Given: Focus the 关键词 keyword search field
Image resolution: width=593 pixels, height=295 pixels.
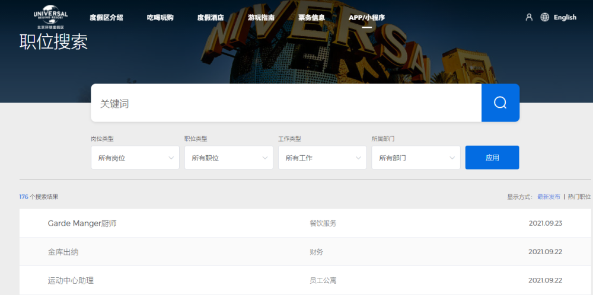Looking at the screenshot, I should click(x=286, y=102).
